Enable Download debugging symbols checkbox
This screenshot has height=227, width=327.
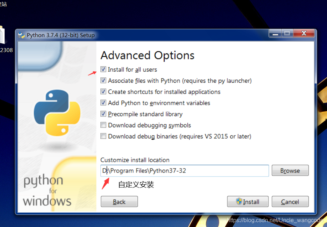[x=103, y=125]
